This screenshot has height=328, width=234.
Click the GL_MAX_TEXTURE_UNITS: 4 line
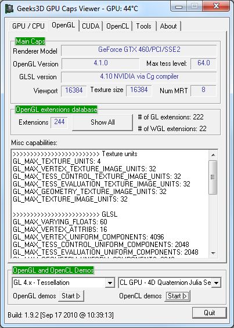[57, 161]
